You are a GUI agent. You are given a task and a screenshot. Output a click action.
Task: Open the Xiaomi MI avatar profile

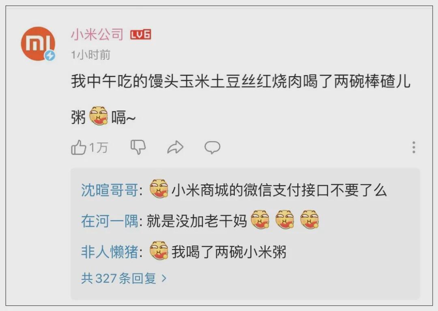(38, 43)
